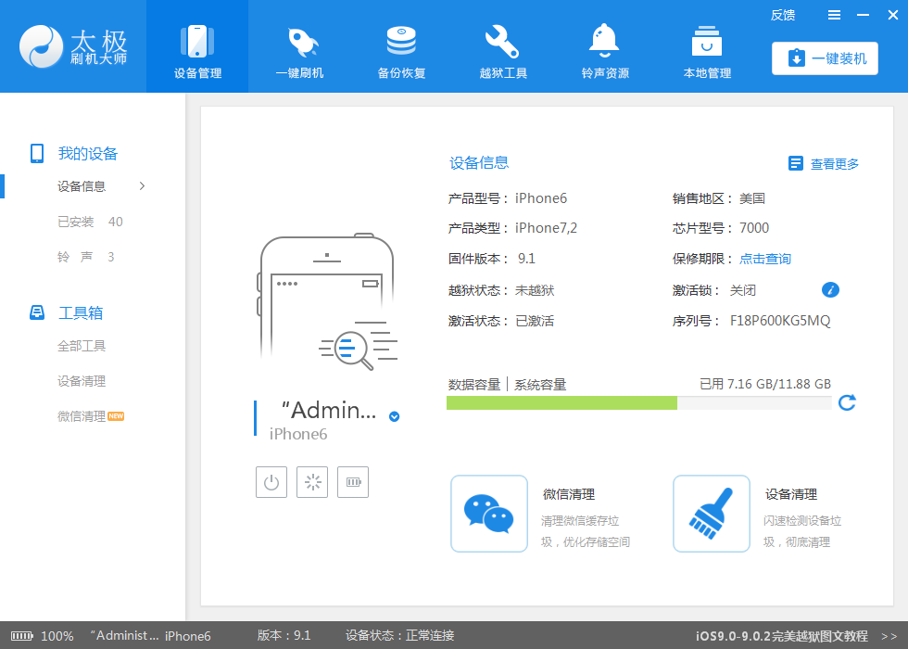Open the device name dropdown badge

pos(393,416)
